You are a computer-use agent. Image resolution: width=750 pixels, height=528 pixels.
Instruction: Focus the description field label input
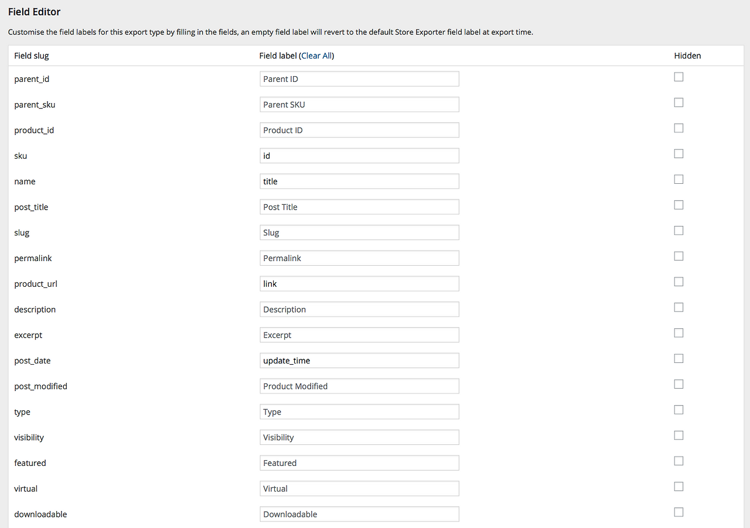pyautogui.click(x=359, y=310)
